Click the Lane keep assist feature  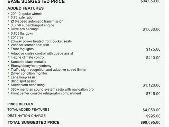click(x=24, y=77)
